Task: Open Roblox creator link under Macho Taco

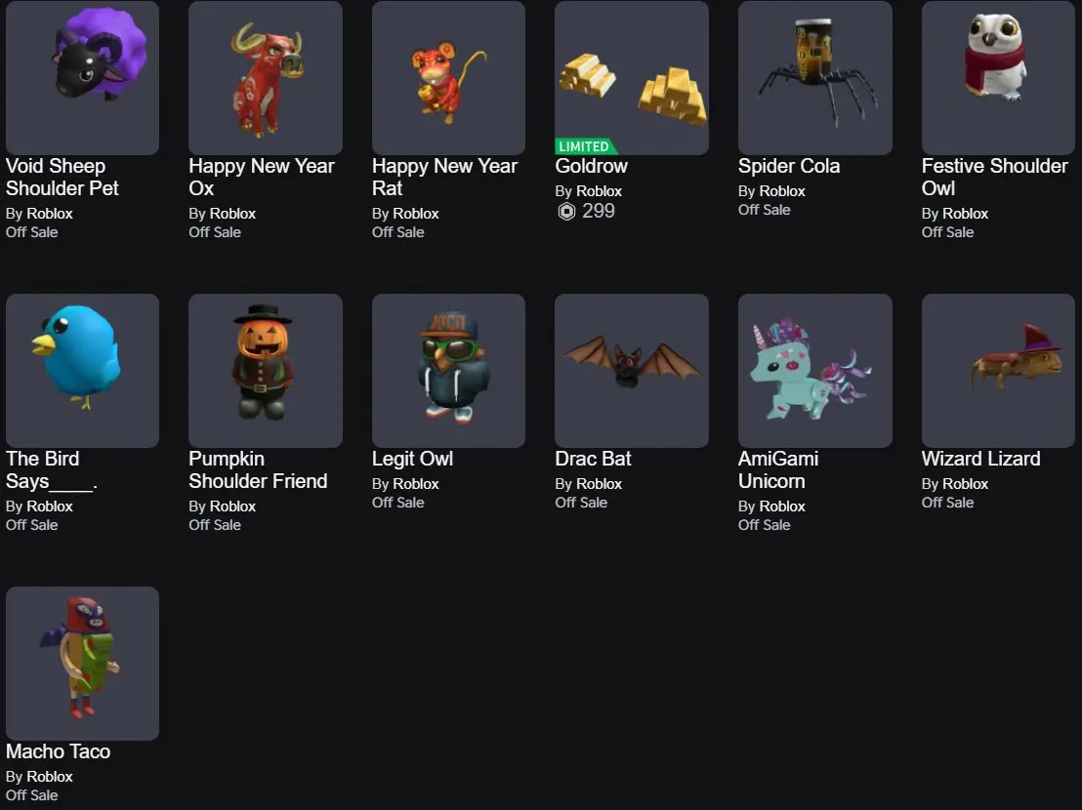Action: [49, 777]
